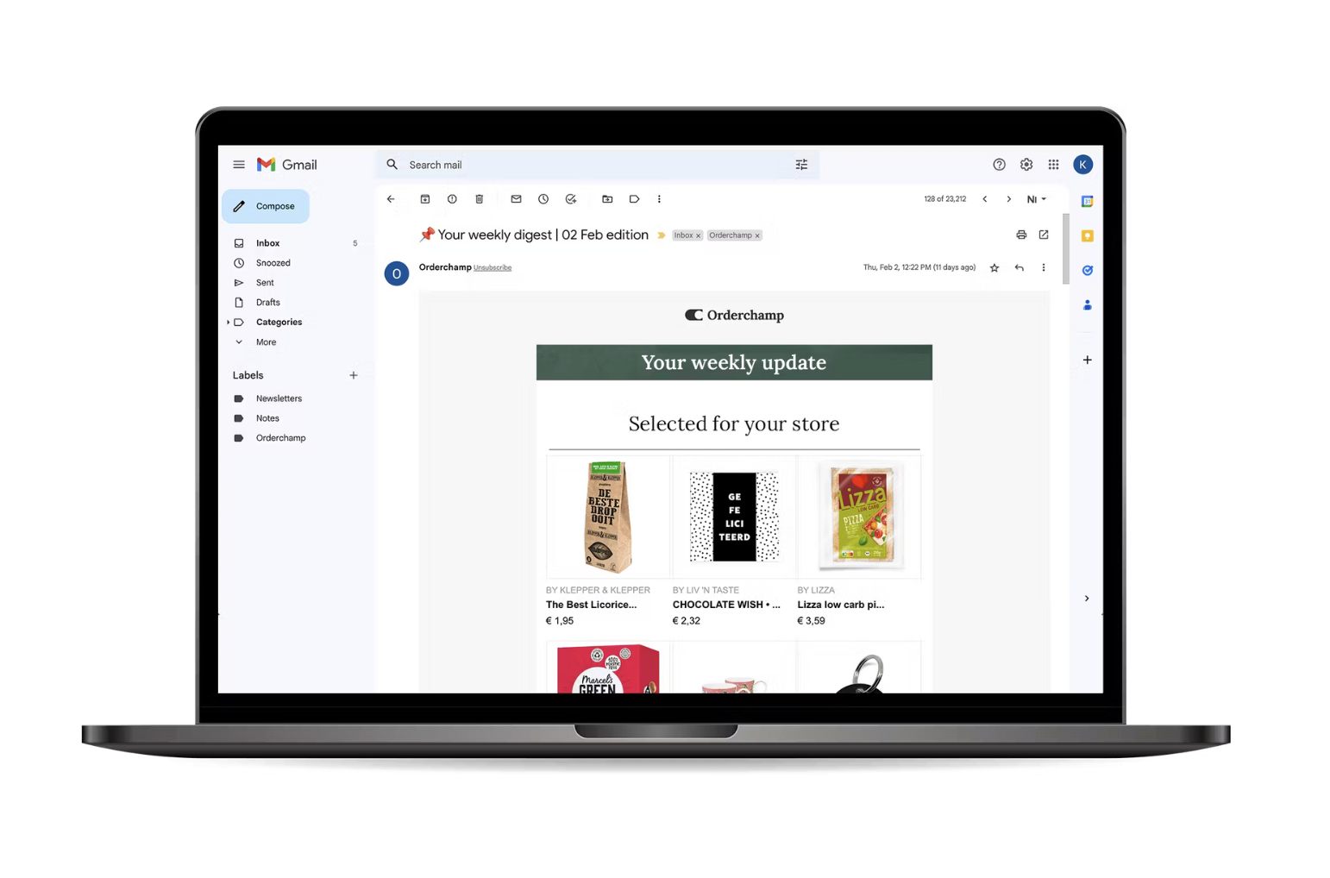The height and width of the screenshot is (878, 1330).
Task: Open the account avatar K
Action: [1082, 165]
